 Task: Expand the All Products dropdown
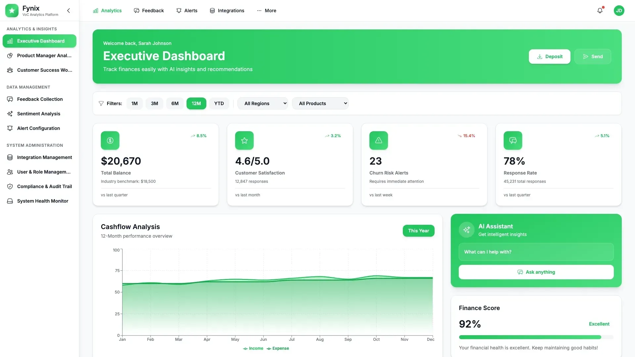click(320, 103)
